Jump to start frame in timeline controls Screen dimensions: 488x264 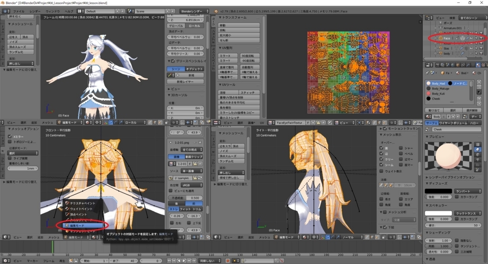tap(169, 261)
